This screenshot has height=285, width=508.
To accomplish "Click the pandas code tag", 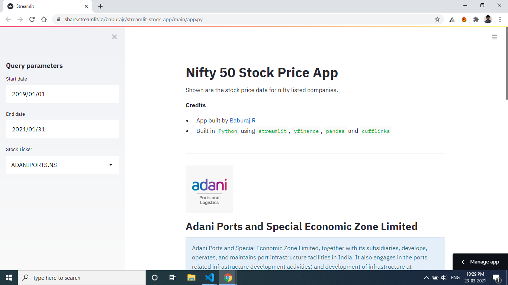I will [335, 131].
